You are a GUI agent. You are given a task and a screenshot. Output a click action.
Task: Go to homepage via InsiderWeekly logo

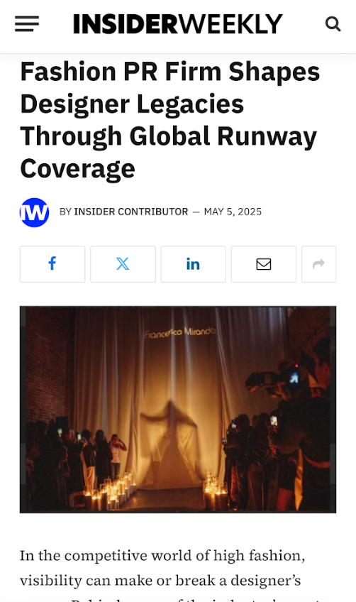pyautogui.click(x=178, y=24)
